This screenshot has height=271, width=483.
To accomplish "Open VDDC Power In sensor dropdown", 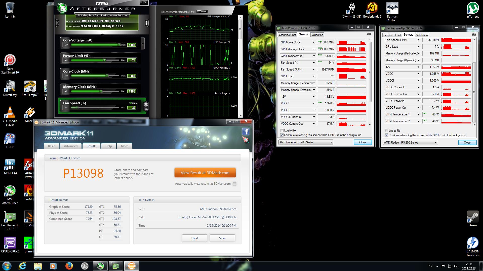I will click(x=418, y=101).
